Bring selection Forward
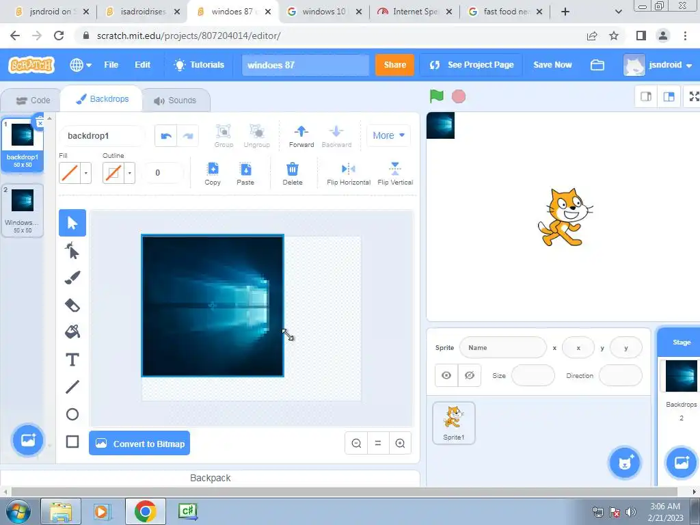 (301, 136)
